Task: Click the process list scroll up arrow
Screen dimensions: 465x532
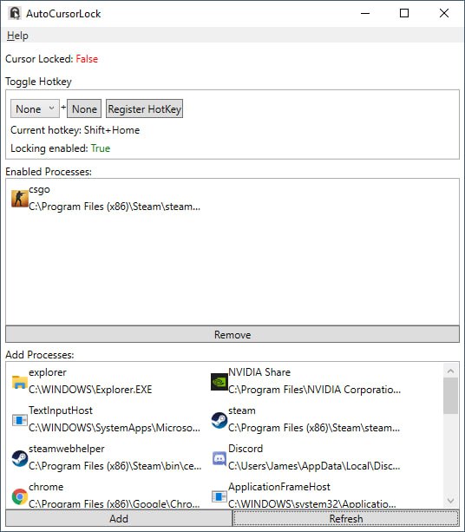Action: pos(451,371)
